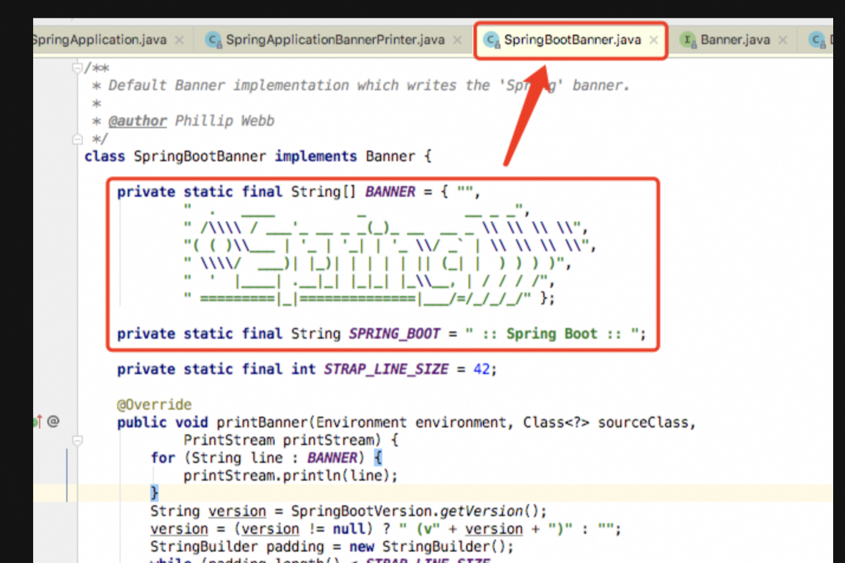Screen dimensions: 845x563
Task: Collapse the printBanner method using its fold marker
Action: (x=77, y=441)
